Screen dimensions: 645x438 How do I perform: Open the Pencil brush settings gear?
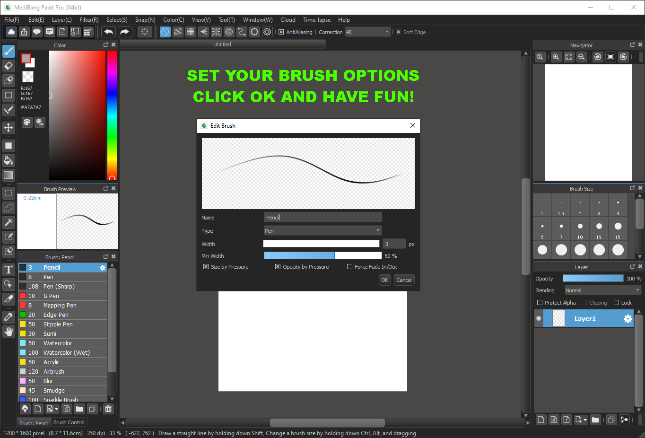point(103,268)
